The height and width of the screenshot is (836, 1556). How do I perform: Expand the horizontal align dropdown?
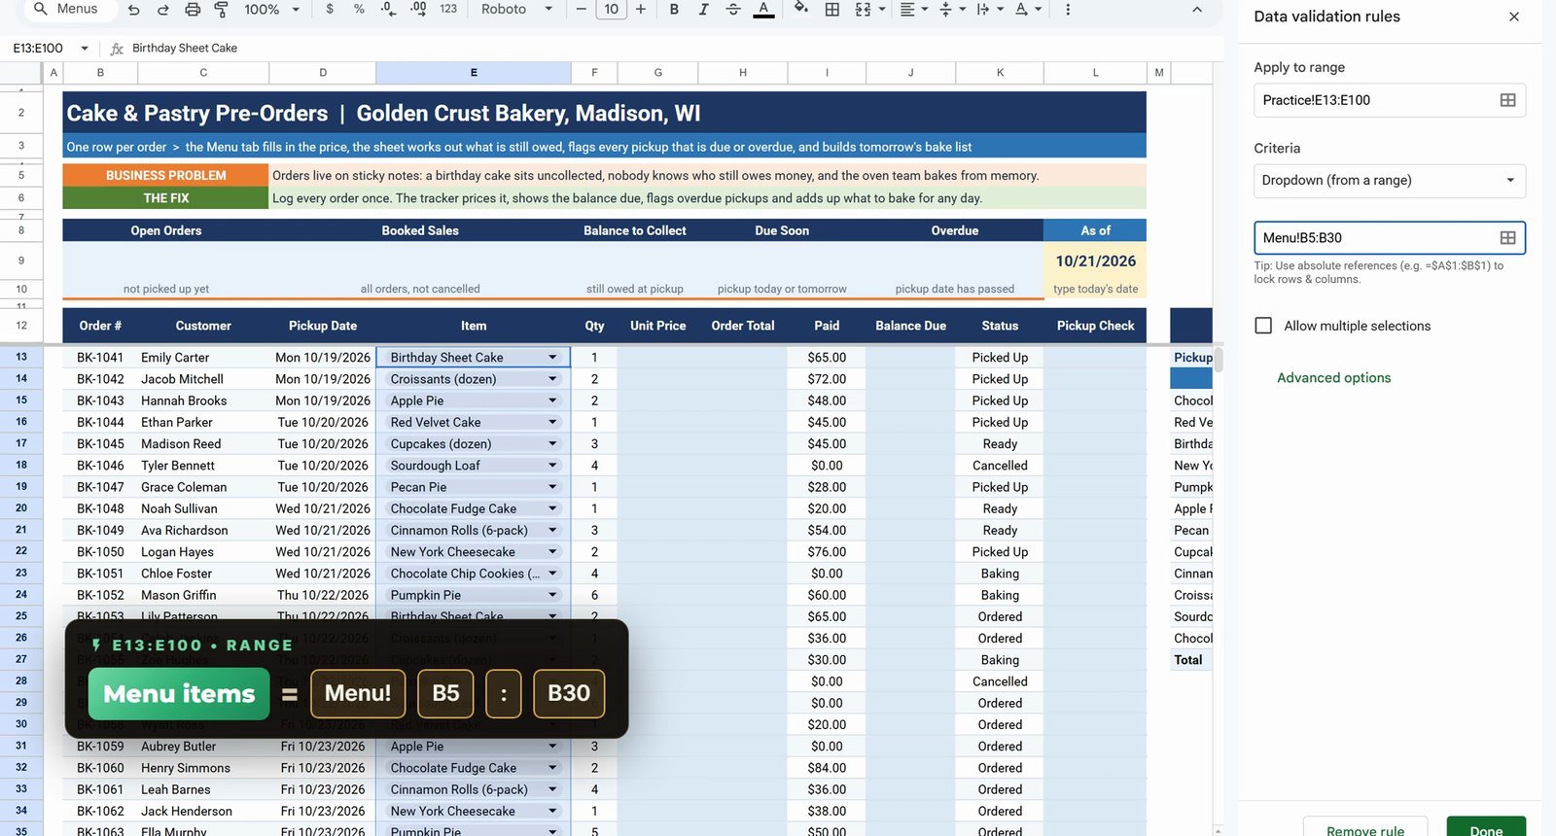coord(925,9)
